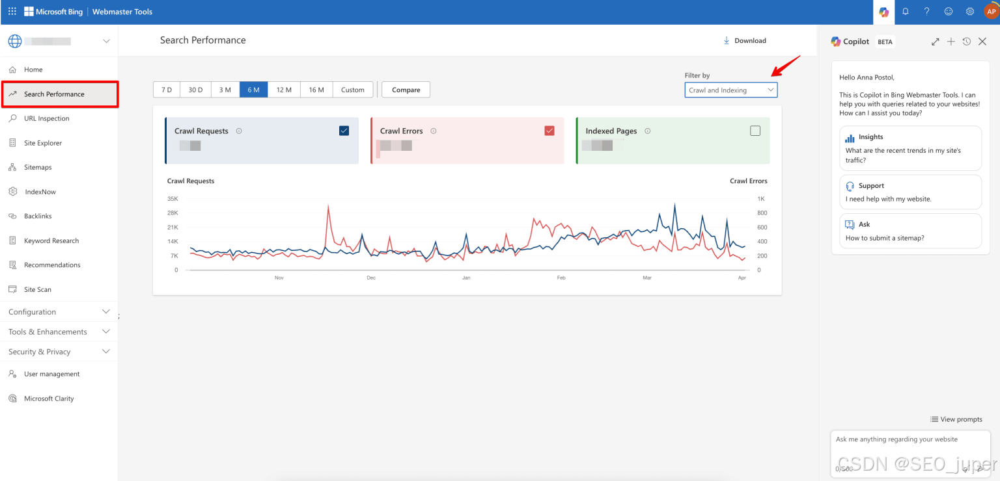
Task: Select the 12 M date range
Action: coord(284,90)
